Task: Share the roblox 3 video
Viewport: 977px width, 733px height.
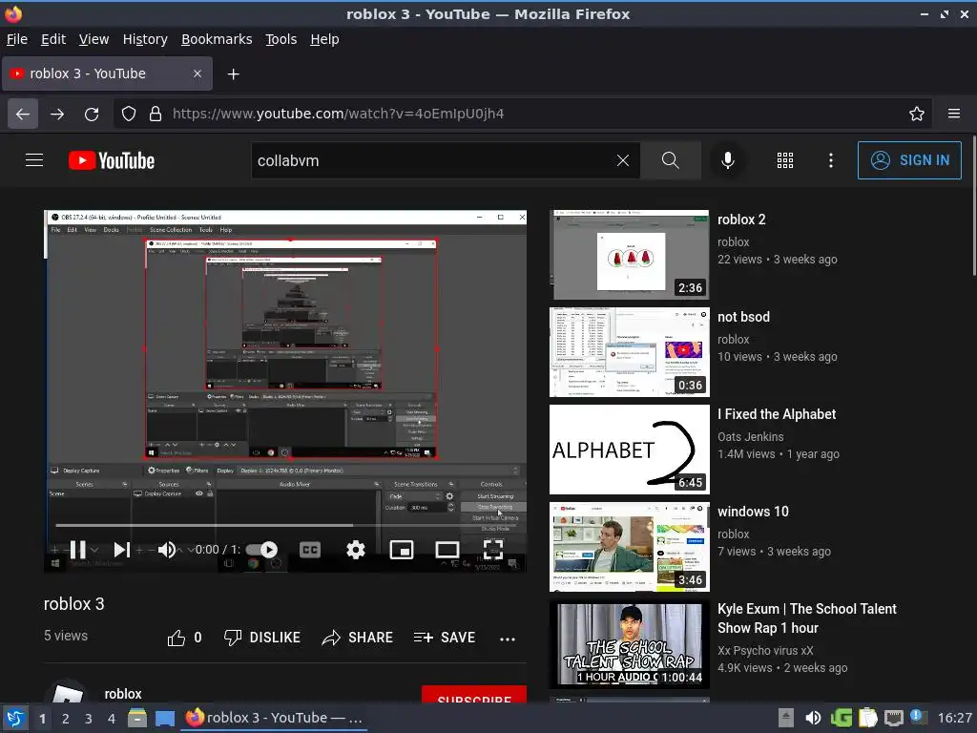Action: [x=358, y=638]
